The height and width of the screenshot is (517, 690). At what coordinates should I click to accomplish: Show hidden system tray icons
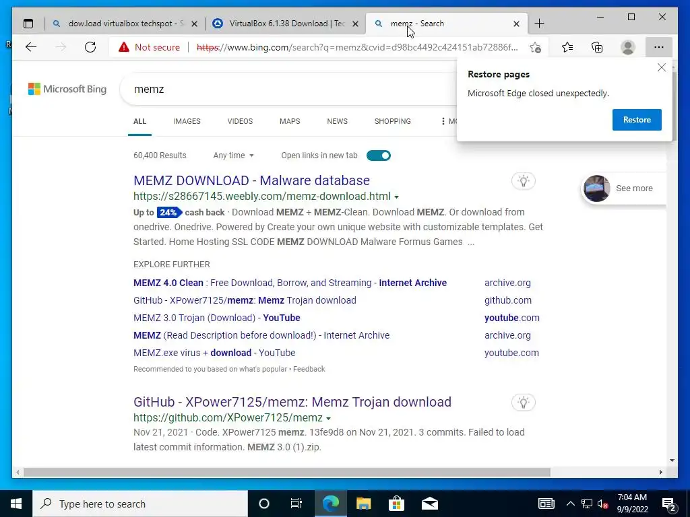[570, 504]
